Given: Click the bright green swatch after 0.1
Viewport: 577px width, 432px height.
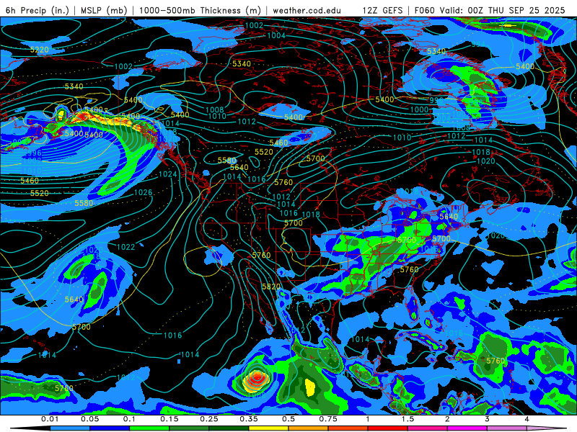Looking at the screenshot, I should pos(149,428).
